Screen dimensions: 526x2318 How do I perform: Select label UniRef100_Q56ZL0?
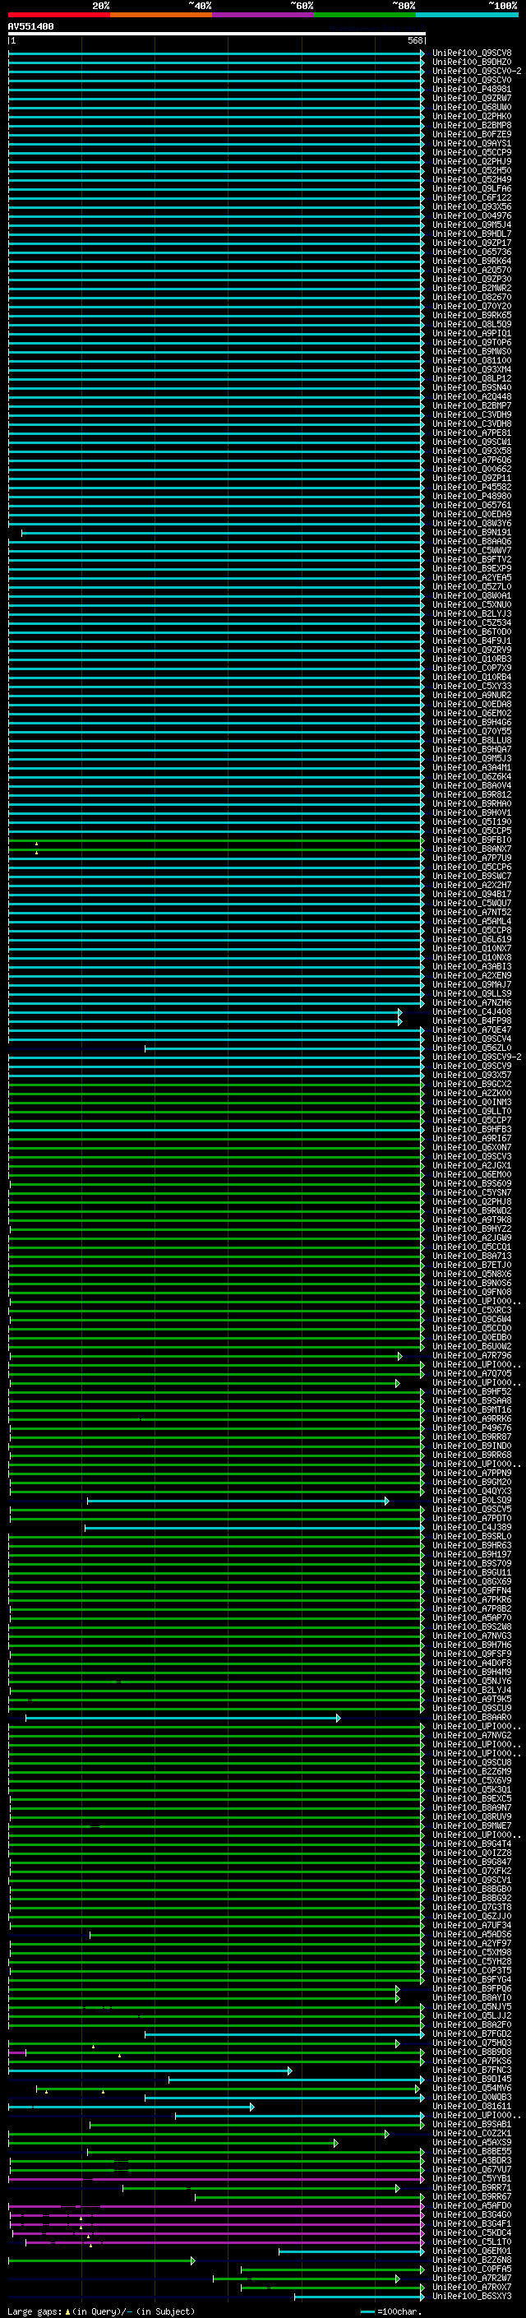[472, 1048]
